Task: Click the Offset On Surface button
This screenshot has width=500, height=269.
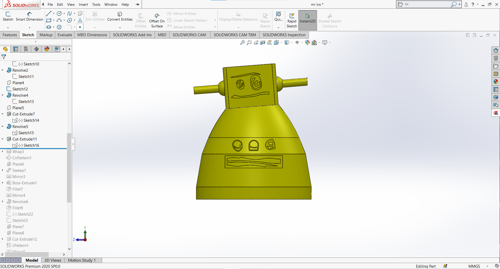Action: pos(157,20)
